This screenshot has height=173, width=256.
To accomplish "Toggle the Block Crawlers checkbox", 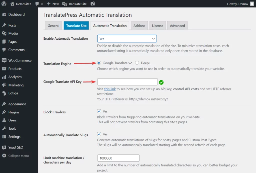I will pos(99,111).
